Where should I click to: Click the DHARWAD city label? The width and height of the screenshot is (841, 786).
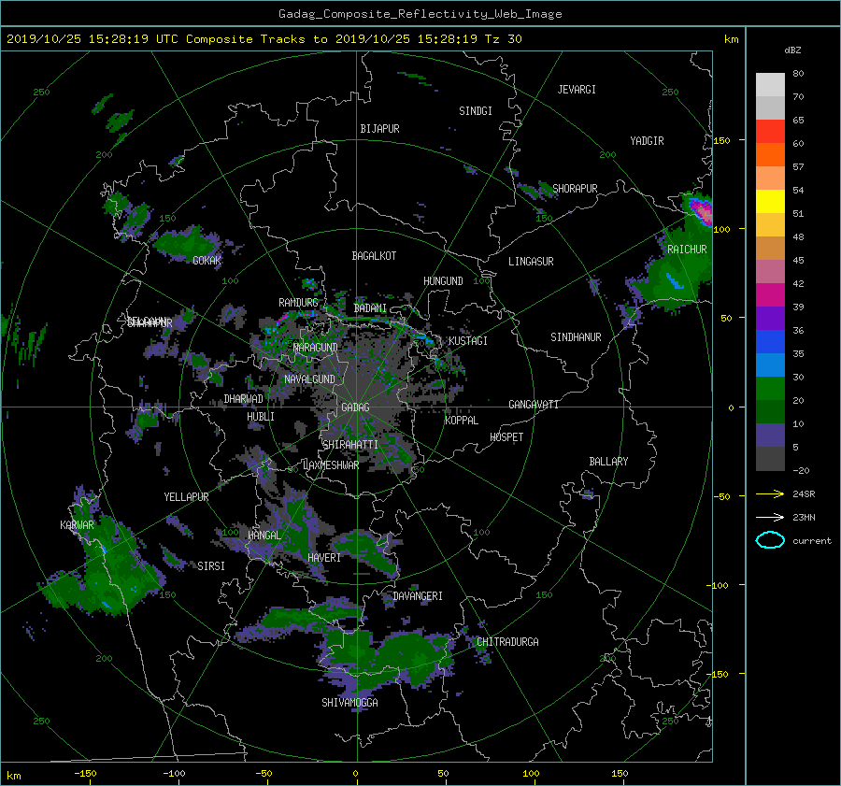point(243,399)
